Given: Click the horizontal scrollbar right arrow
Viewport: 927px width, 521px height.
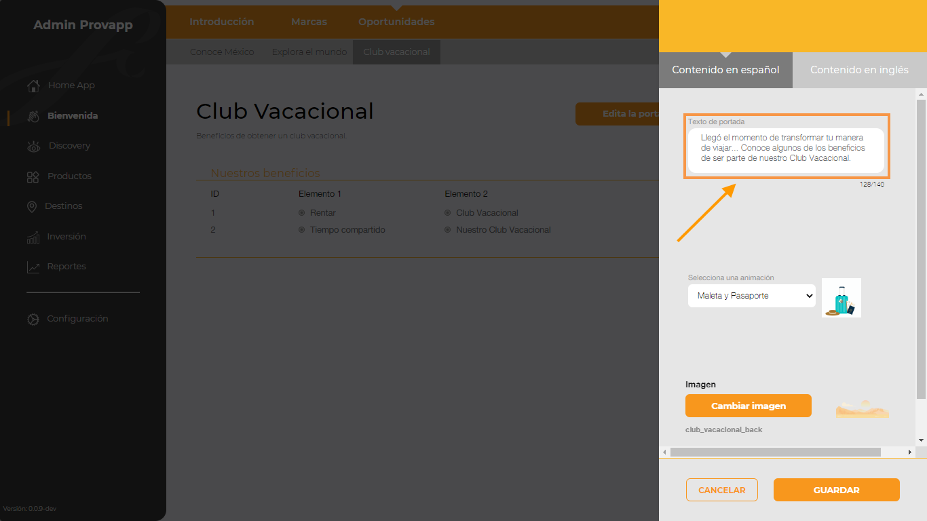Looking at the screenshot, I should tap(910, 452).
